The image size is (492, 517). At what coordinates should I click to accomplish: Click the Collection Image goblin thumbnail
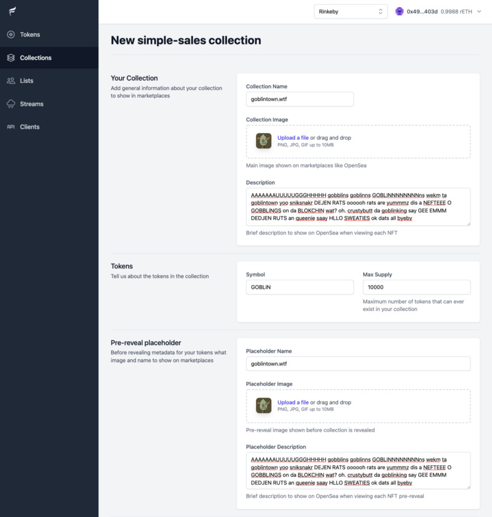pyautogui.click(x=264, y=141)
